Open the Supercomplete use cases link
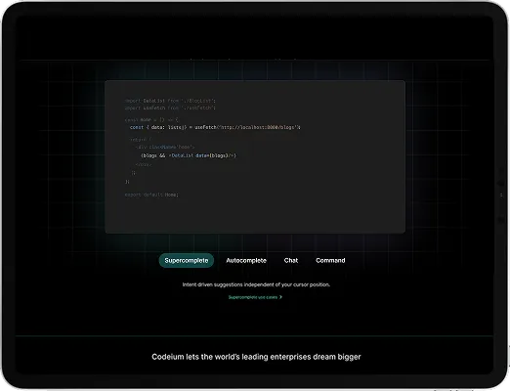 (x=255, y=297)
